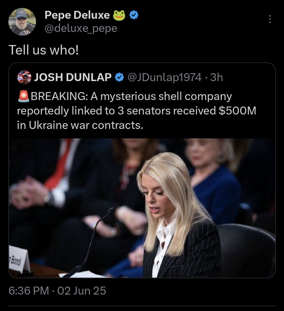
Task: Open the JOSH DUNLAP author name
Action: [x=73, y=77]
